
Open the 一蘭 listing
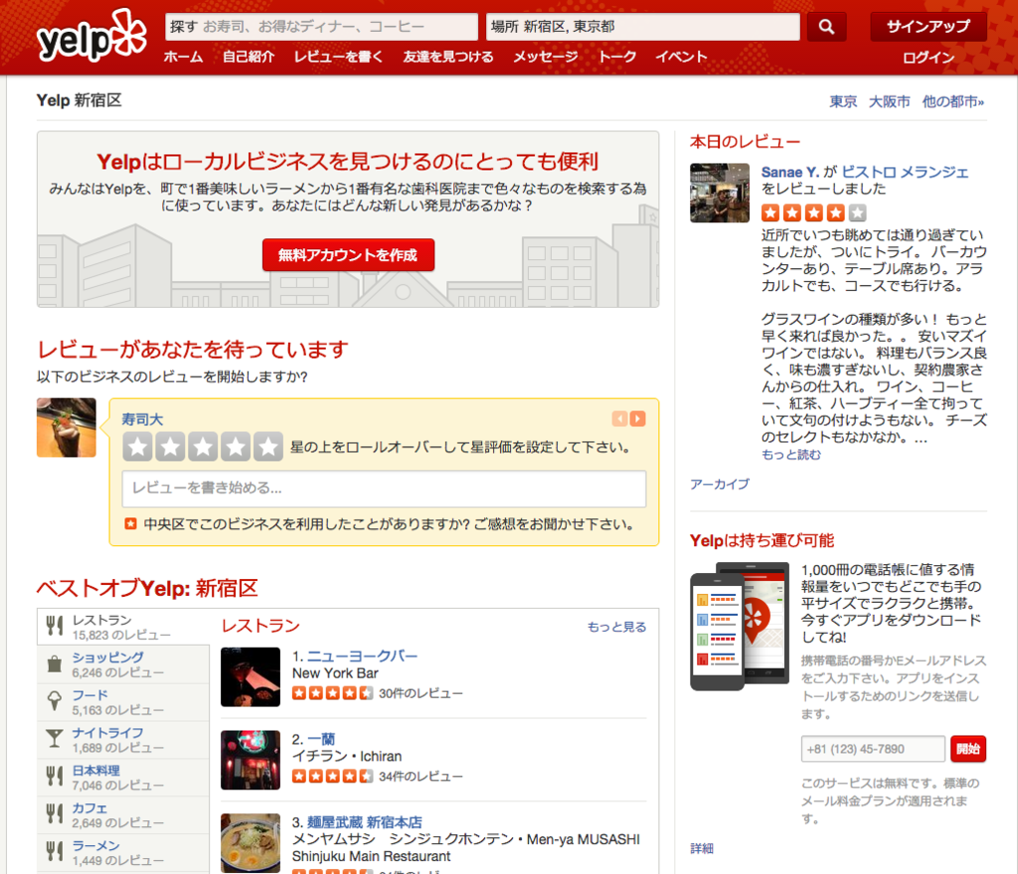pos(321,739)
